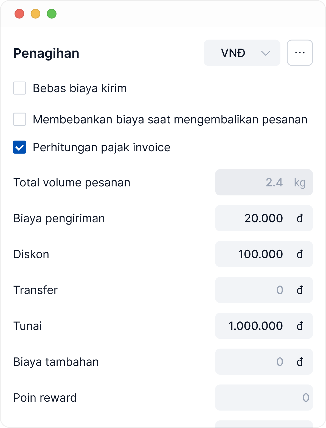Image resolution: width=326 pixels, height=428 pixels.
Task: Open the three-dot more options button
Action: click(300, 53)
